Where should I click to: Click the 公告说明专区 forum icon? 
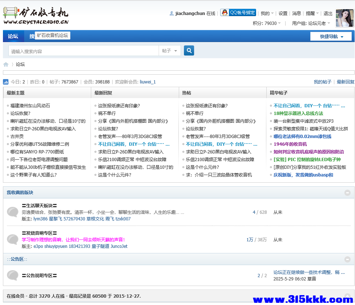coord(12,275)
